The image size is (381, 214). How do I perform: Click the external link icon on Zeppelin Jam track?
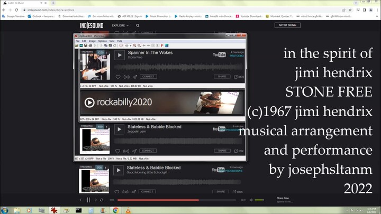pos(235,151)
